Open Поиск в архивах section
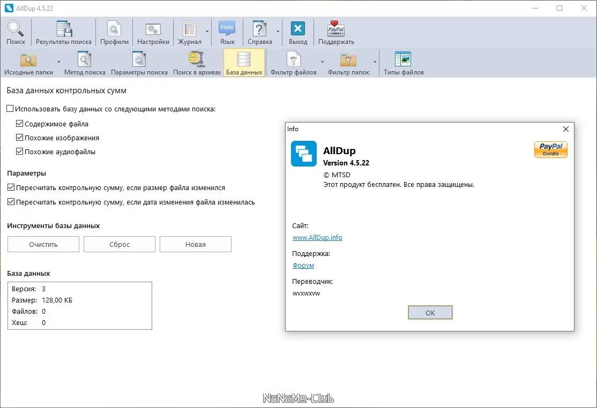The width and height of the screenshot is (597, 408). click(197, 63)
